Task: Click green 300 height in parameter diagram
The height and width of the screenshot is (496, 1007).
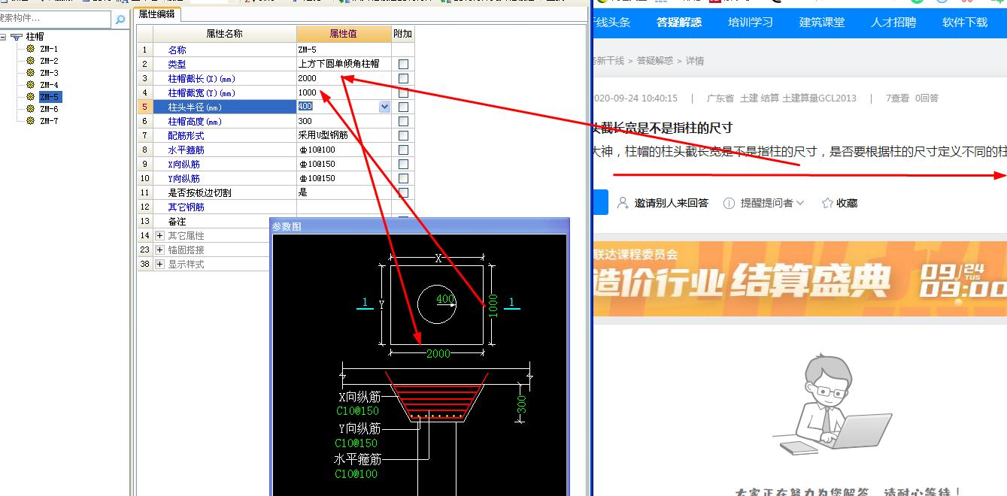Action: pos(522,404)
